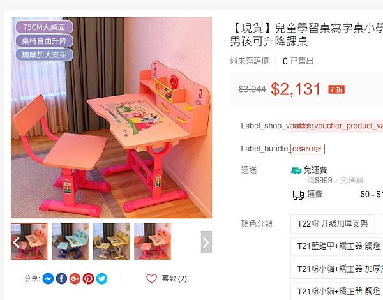Expand shipping fee $0 range details

[372, 195]
